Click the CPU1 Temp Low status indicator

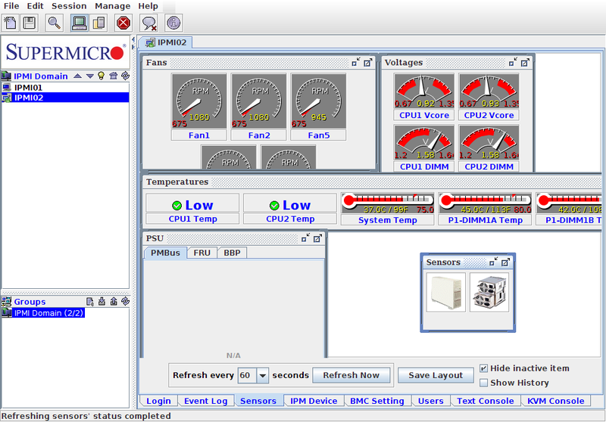point(192,205)
